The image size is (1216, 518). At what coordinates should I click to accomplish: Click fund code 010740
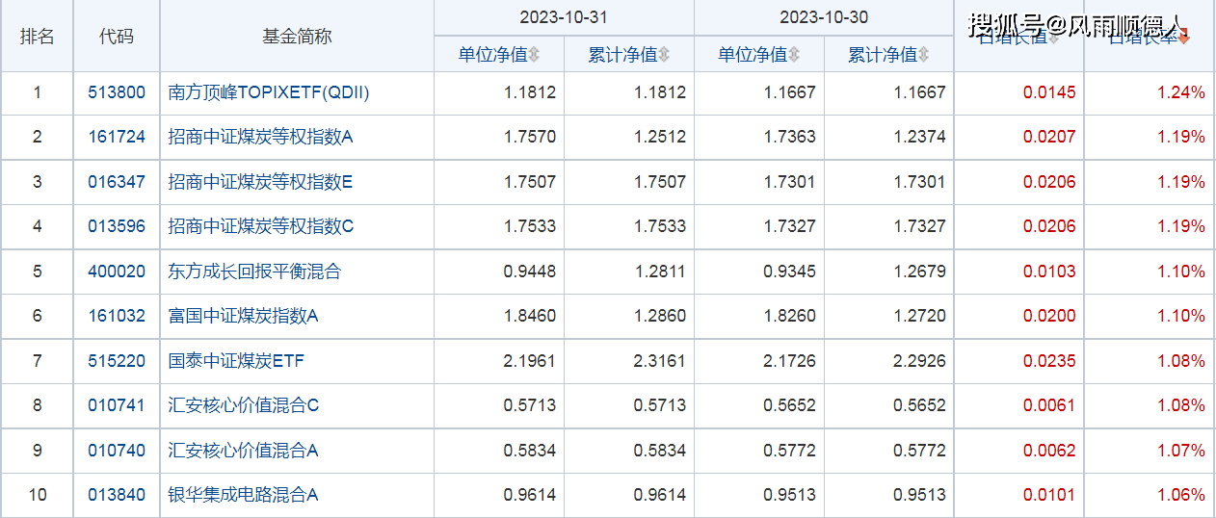tap(117, 451)
